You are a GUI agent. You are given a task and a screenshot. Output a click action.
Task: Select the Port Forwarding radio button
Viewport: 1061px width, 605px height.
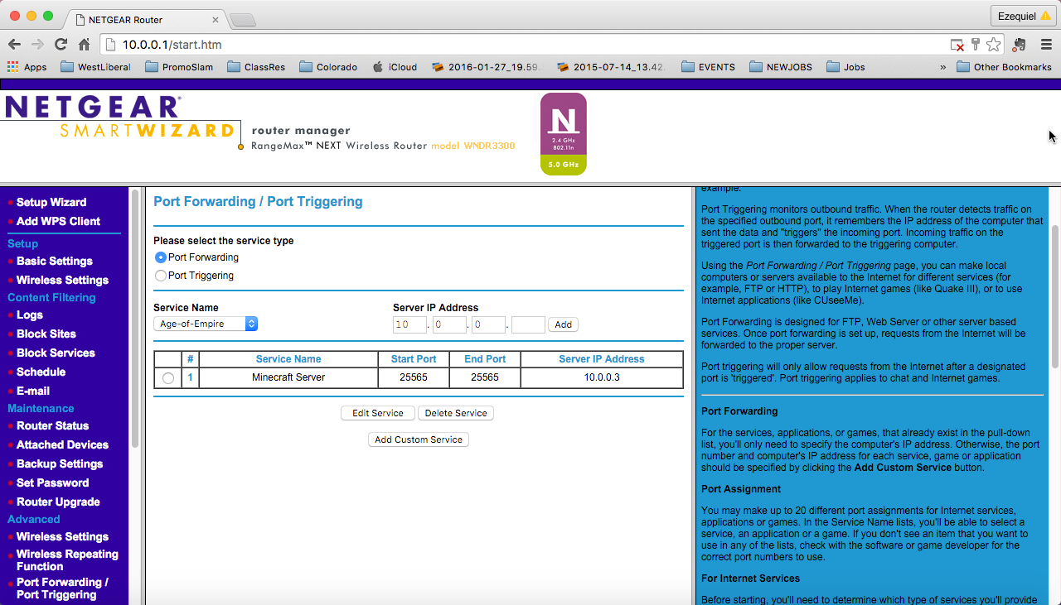[x=161, y=257]
